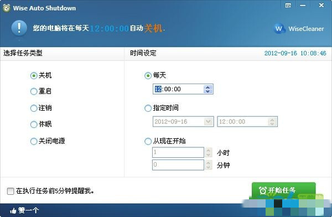This screenshot has height=217, width=332.
Task: Click the specified time 12:00:00 field
Action: pos(247,122)
